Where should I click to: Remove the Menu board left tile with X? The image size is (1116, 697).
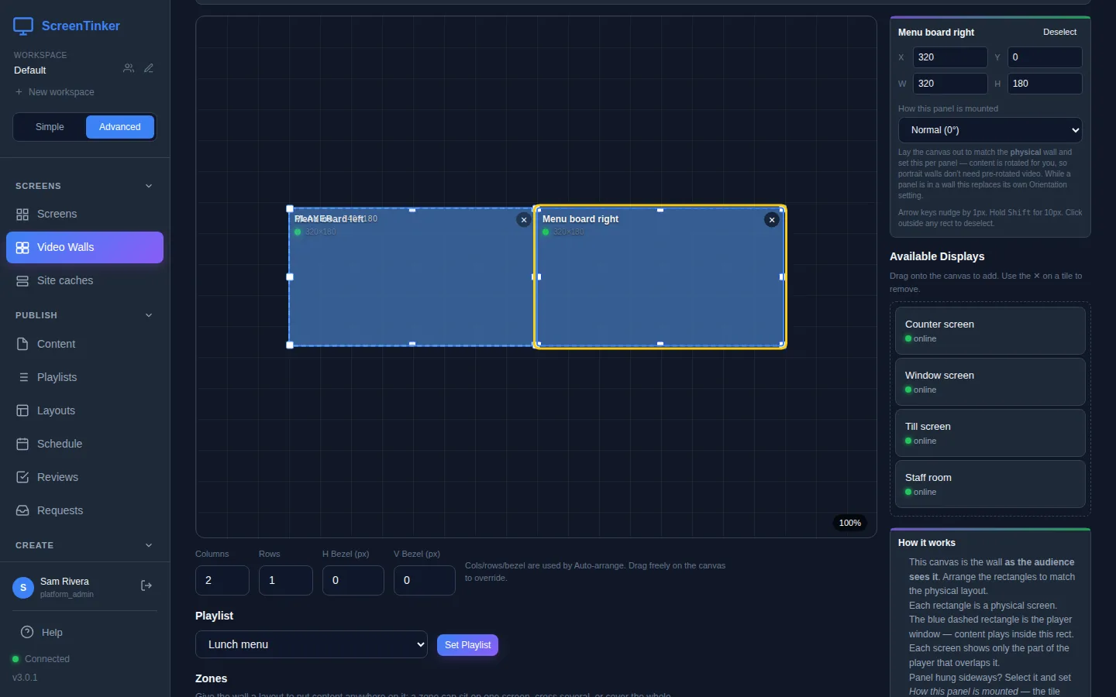pos(524,220)
